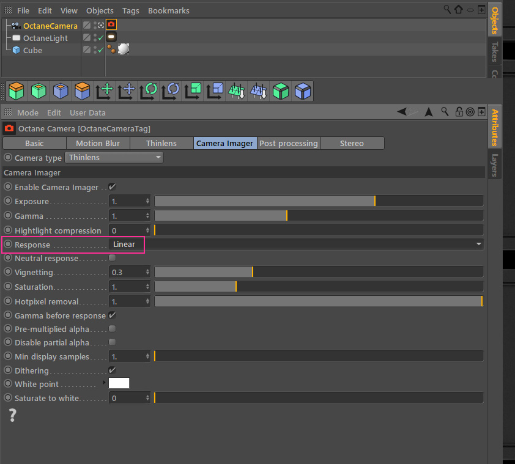Select the blue rotate-axis tool
The height and width of the screenshot is (464, 515).
coord(171,91)
